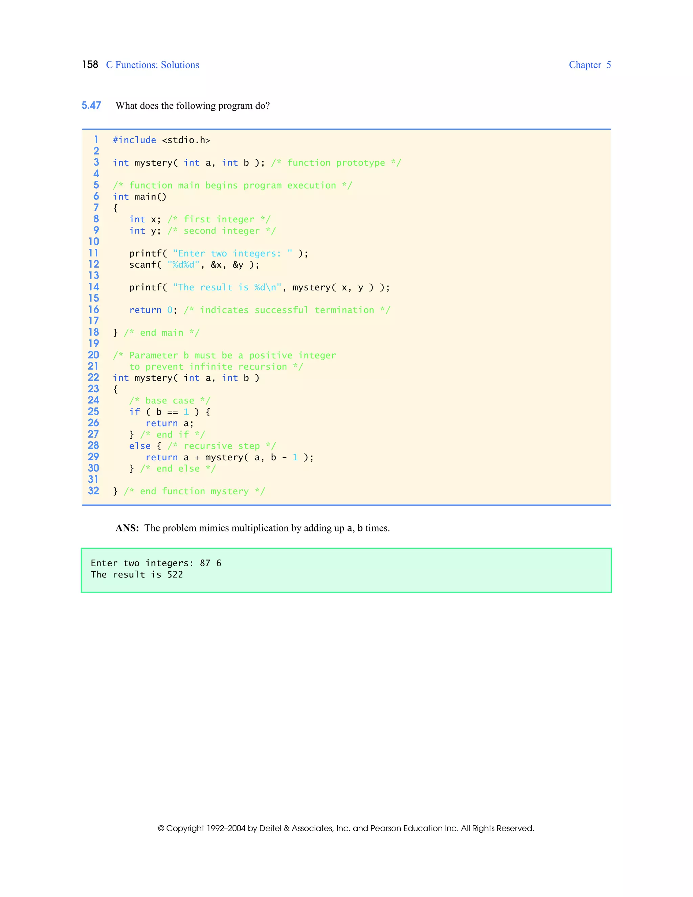Click the 'else { recursive step' line
693x897 pixels.
pos(202,446)
